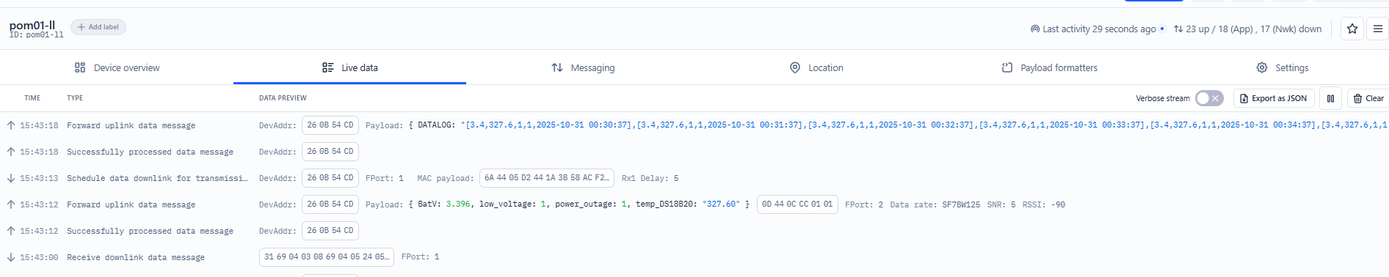Click the uplink arrow icon at 15:43:18 Forward row
The width and height of the screenshot is (1389, 277).
(11, 125)
